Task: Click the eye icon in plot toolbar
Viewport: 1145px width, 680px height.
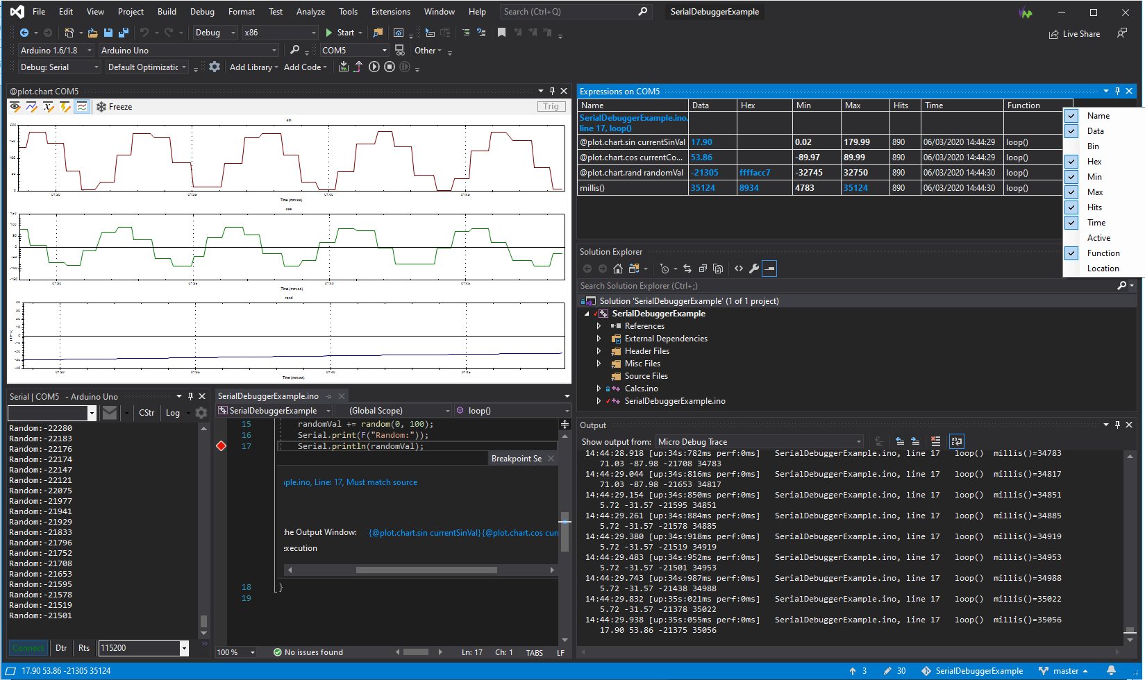Action: tap(15, 106)
